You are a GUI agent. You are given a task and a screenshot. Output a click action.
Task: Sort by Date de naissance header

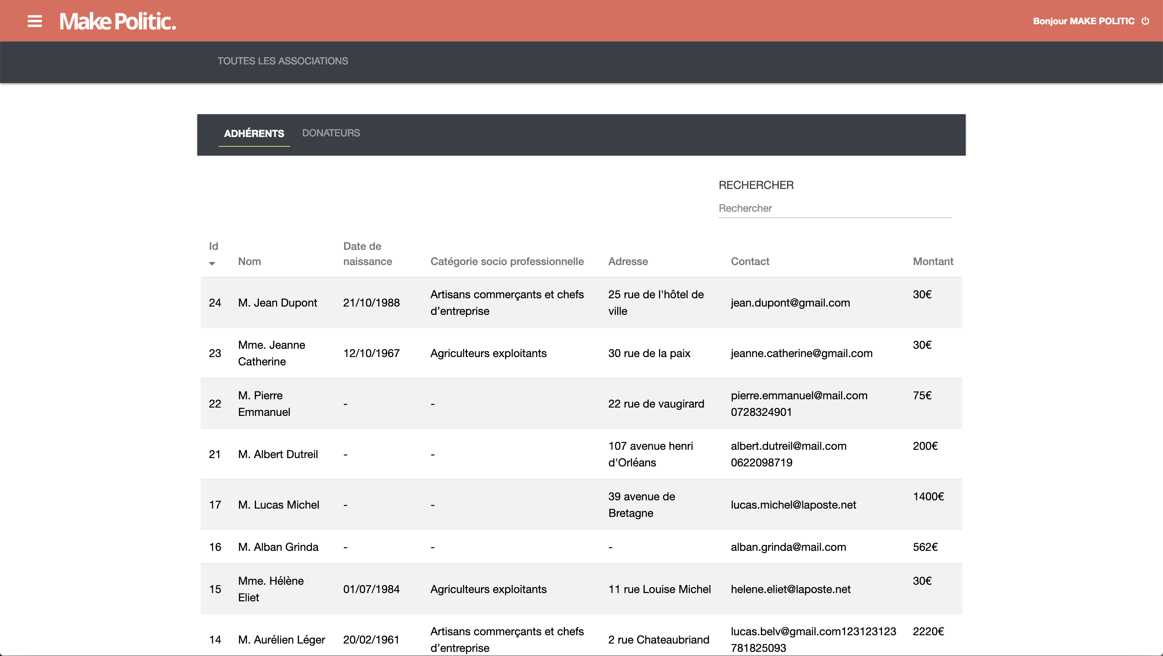[x=367, y=254]
